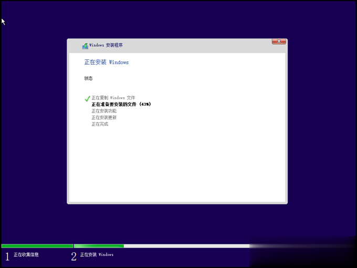Click the 'Windows 安装程序' title text

pyautogui.click(x=106, y=45)
